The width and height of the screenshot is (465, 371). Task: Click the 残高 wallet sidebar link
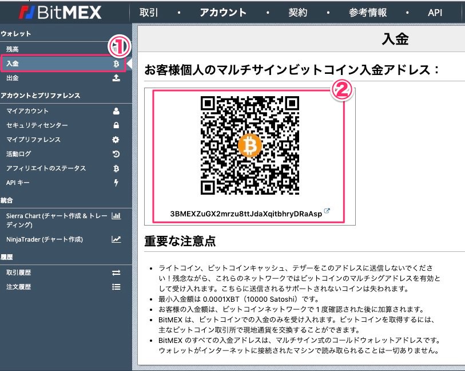tap(13, 49)
